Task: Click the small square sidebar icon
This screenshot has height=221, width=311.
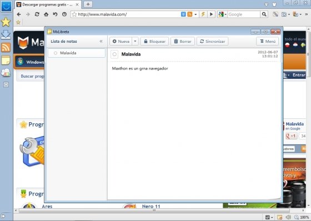Action: click(6, 85)
